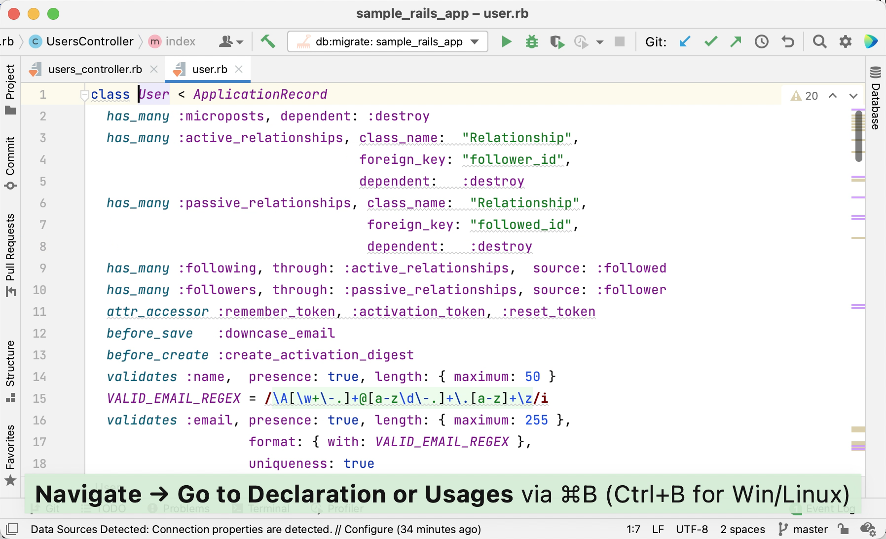
Task: Update project with Git blue arrow
Action: 685,42
